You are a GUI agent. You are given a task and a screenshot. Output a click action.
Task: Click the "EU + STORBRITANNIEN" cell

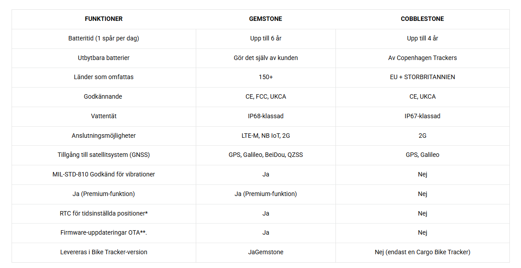coord(422,77)
